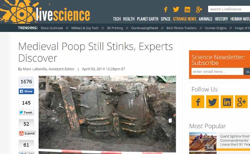Click the LinkedIn icon in the header

click(x=187, y=10)
